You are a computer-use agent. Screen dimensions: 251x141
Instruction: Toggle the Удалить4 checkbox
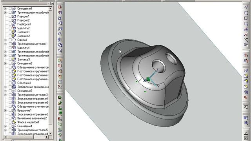10,48
